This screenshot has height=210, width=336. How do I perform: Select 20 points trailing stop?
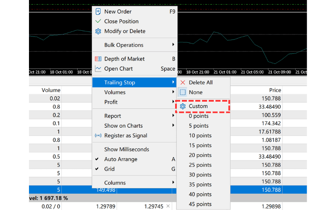tap(200, 155)
